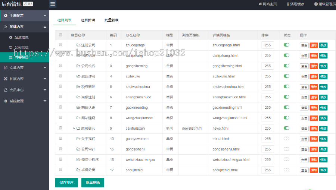
Task: Click the folder icon beside 网站建设
Action: (x=78, y=118)
